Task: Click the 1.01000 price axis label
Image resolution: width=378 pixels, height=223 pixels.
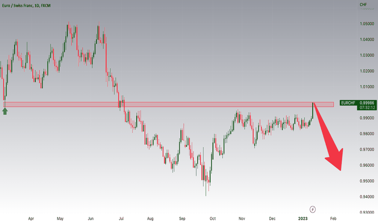Action: pos(367,86)
